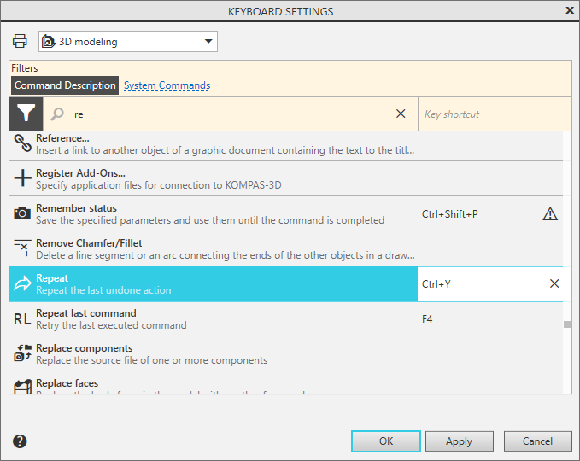580x461 pixels.
Task: Select the Repeat last command row
Action: pos(214,318)
